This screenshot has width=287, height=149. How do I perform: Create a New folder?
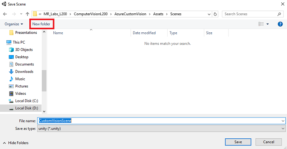pos(41,24)
